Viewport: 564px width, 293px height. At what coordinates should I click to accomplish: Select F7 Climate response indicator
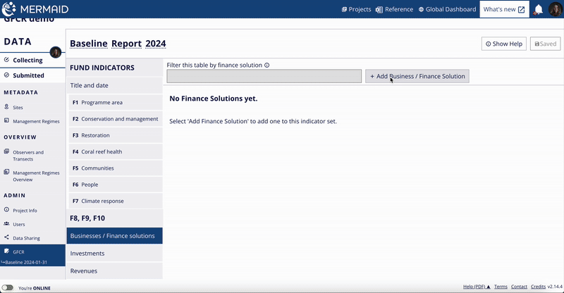(116, 201)
